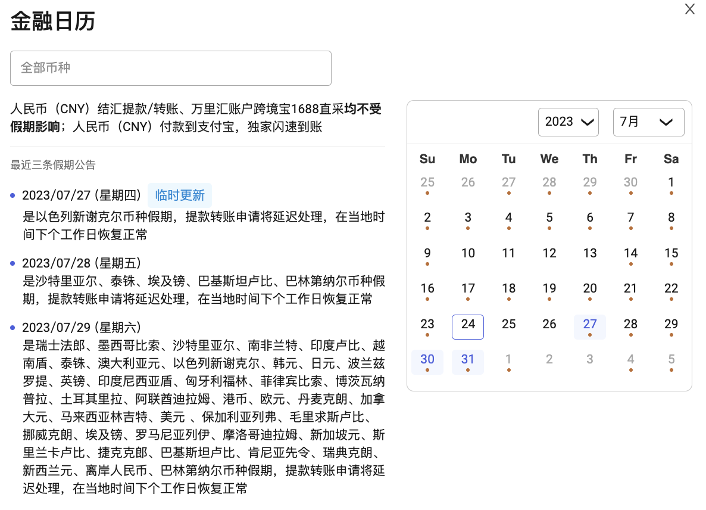Select date 30 in the calendar
This screenshot has width=706, height=510.
(x=427, y=359)
